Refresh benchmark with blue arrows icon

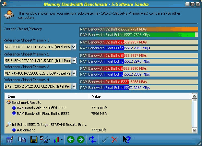coord(93,140)
